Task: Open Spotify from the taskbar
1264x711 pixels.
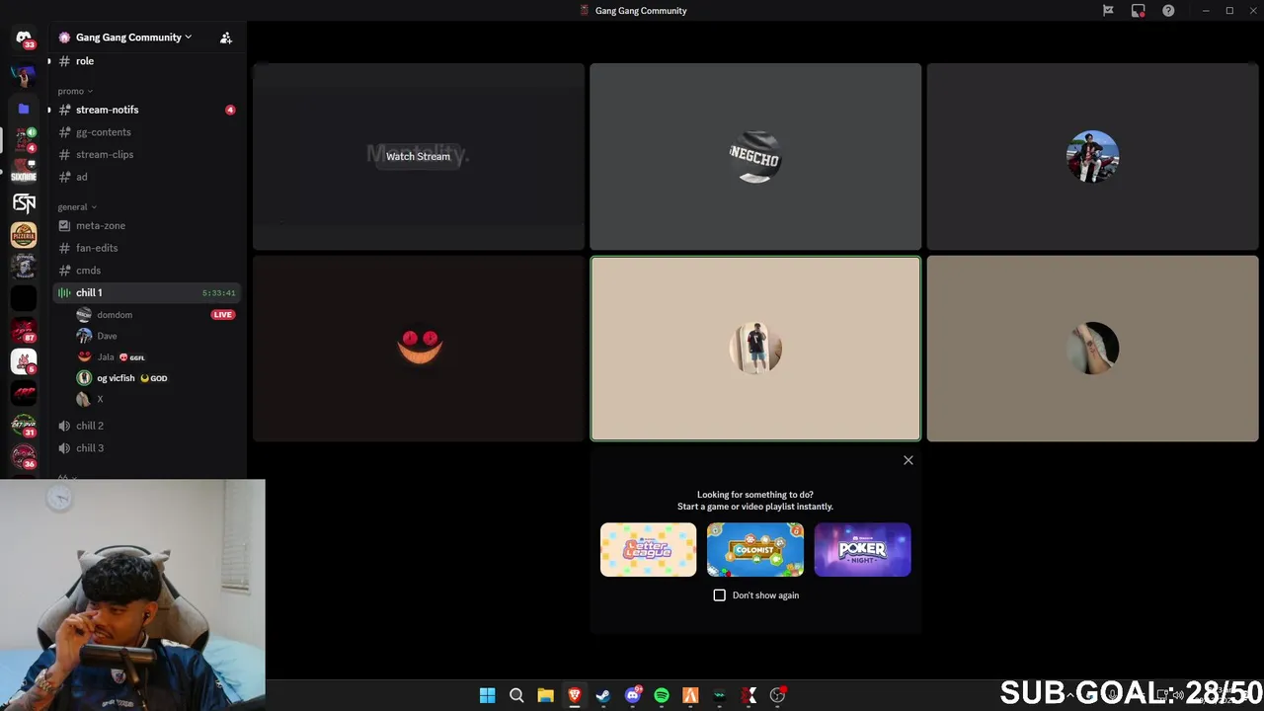Action: click(662, 695)
